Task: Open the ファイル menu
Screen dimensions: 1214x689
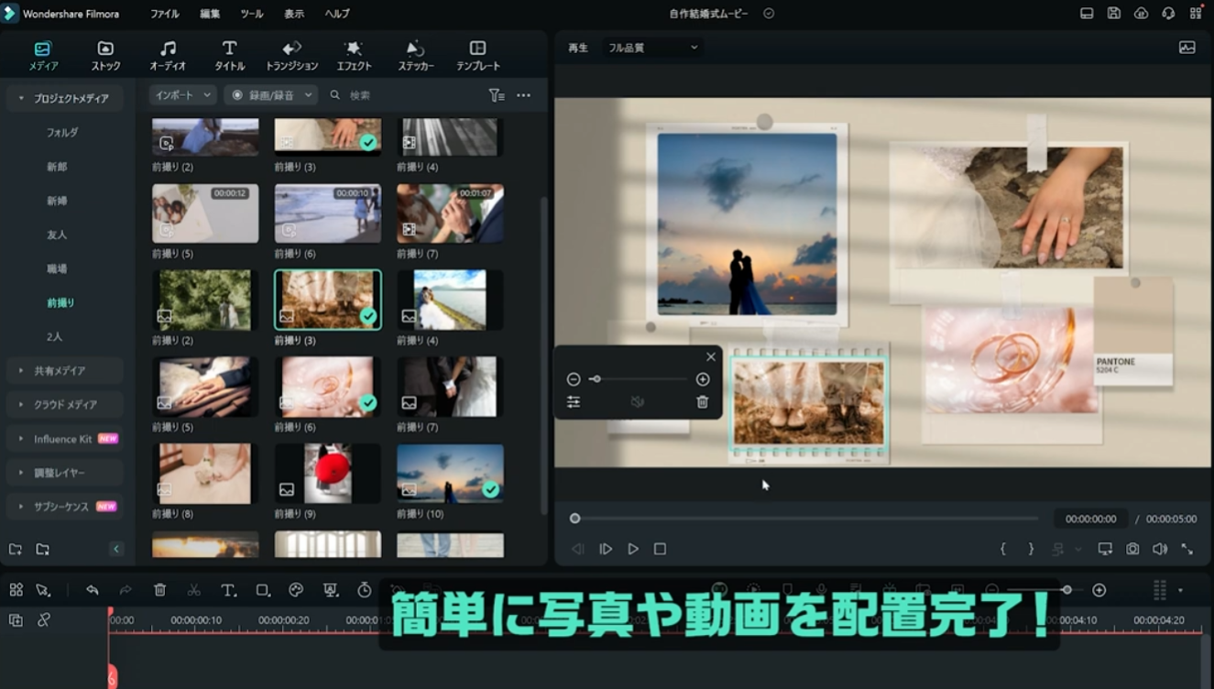Action: (165, 14)
